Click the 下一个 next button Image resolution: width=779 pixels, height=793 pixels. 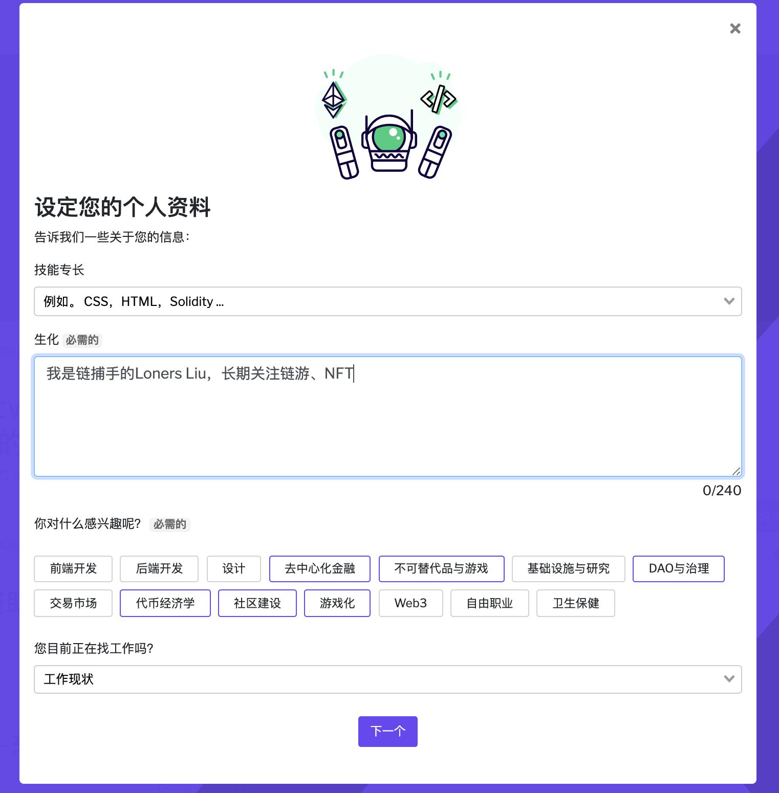[388, 732]
